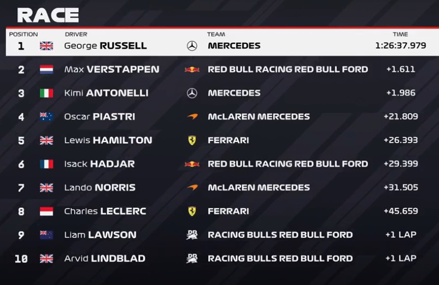Click the Red Bull logo in Verstappen's row
The image size is (439, 285).
pyautogui.click(x=192, y=70)
